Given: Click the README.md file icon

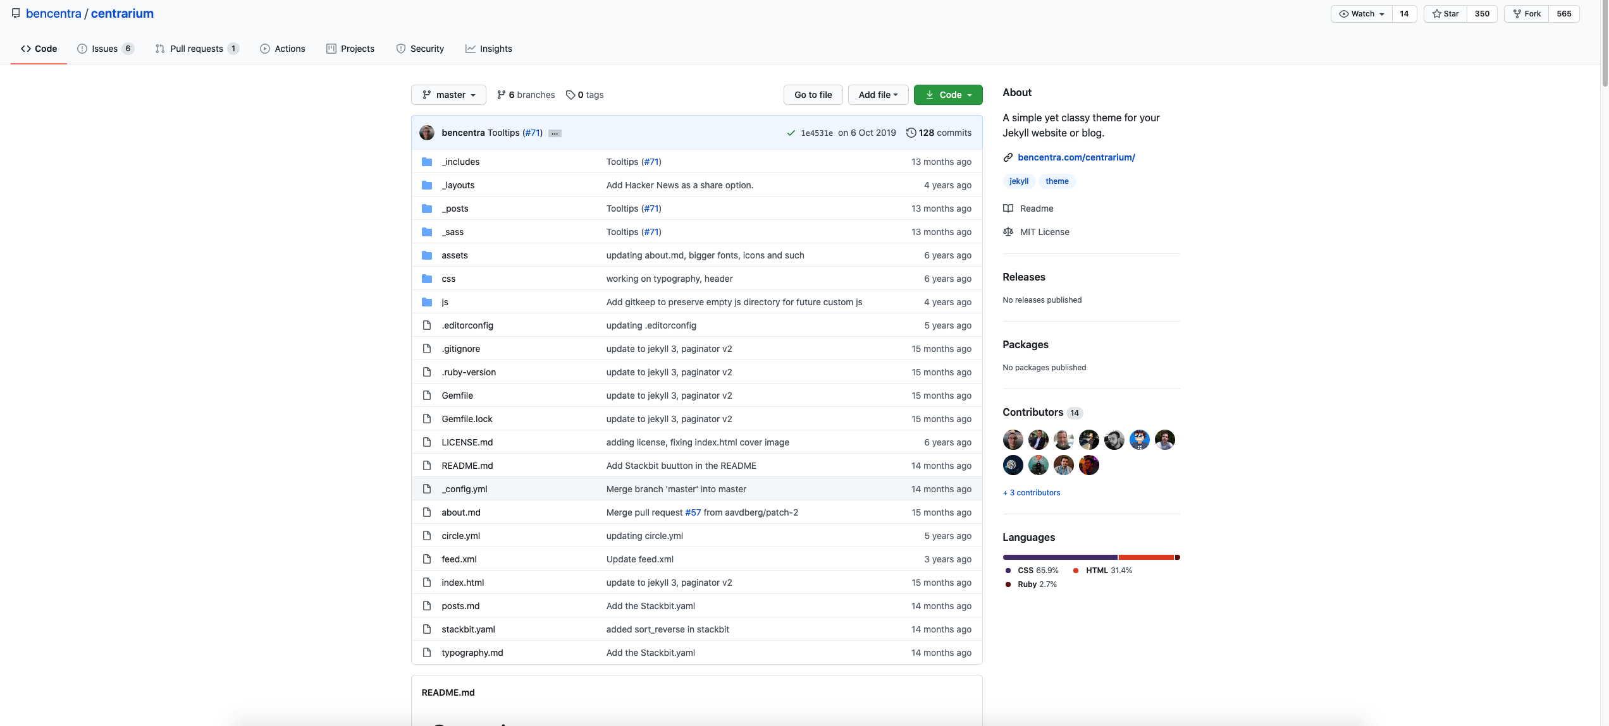Looking at the screenshot, I should pos(427,466).
